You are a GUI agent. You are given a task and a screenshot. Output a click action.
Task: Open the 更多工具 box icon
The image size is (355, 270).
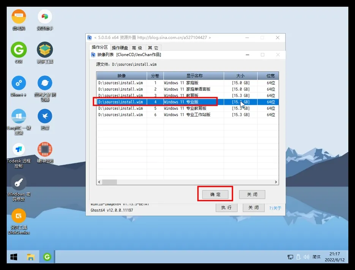pos(45,50)
